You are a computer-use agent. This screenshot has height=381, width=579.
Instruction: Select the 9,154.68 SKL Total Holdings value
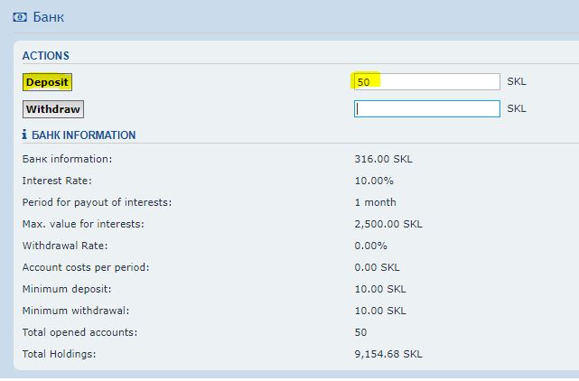[388, 354]
